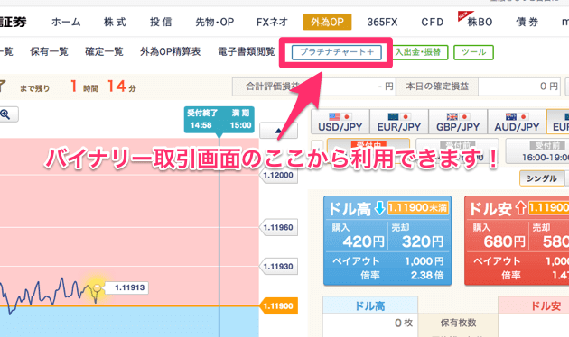Open the 債券 menu item
Image resolution: width=569 pixels, height=337 pixels.
(527, 23)
